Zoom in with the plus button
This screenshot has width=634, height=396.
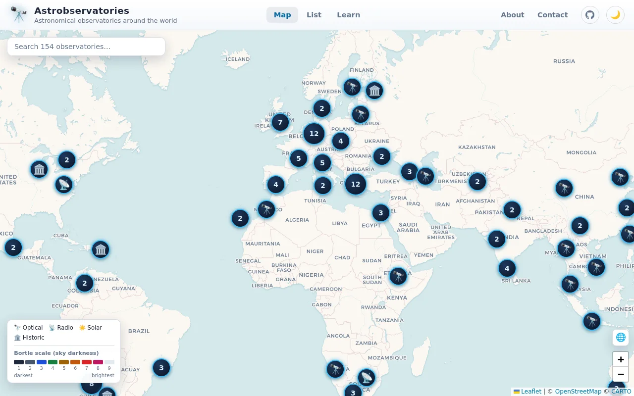coord(621,359)
